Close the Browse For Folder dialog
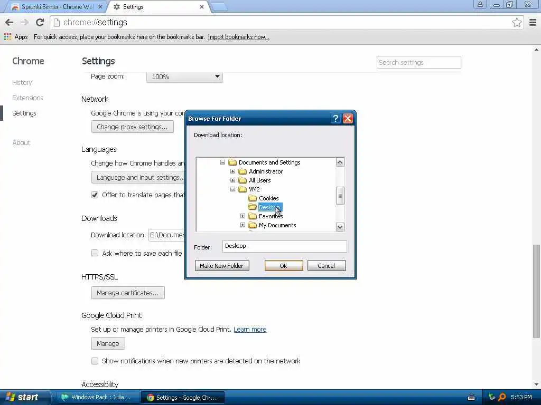Viewport: 541px width, 405px height. coord(348,119)
